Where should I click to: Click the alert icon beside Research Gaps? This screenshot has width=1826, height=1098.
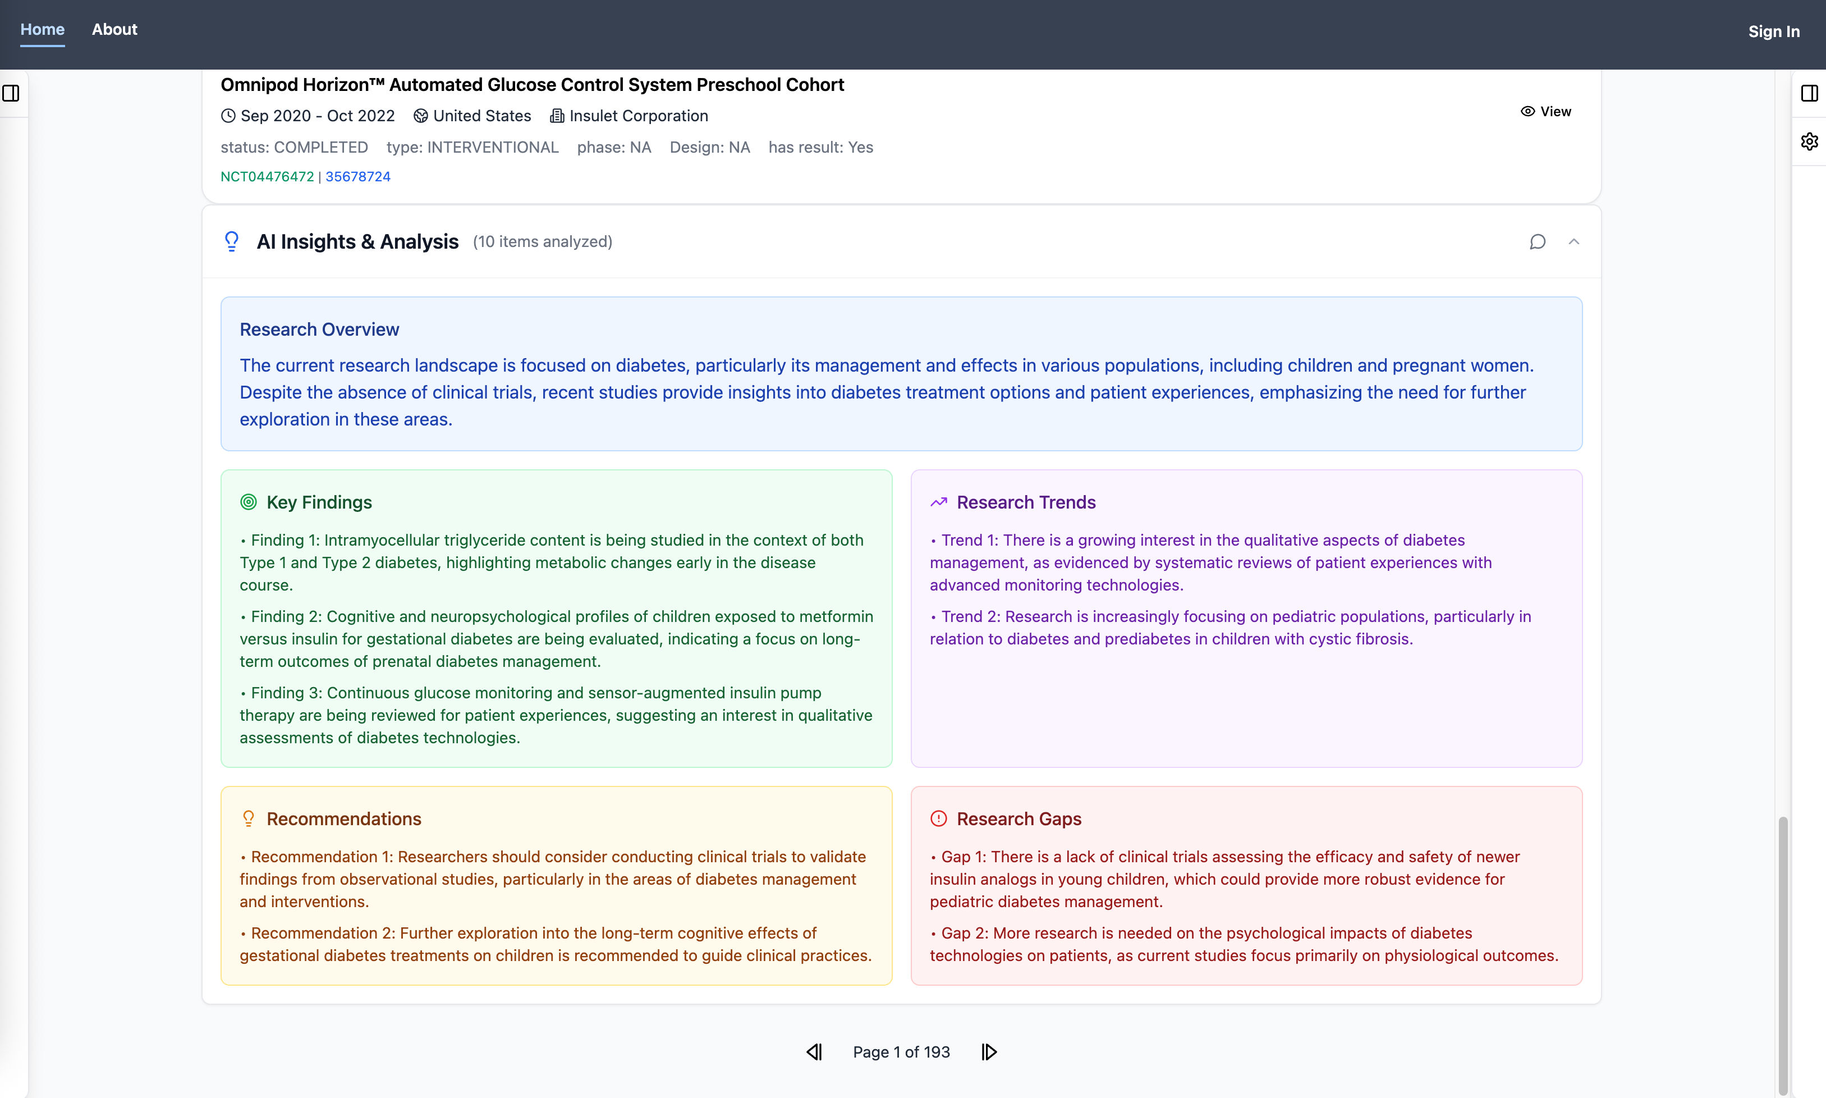[938, 819]
